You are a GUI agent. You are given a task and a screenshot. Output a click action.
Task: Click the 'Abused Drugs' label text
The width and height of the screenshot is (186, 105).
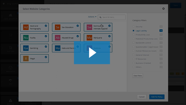tap(68, 38)
